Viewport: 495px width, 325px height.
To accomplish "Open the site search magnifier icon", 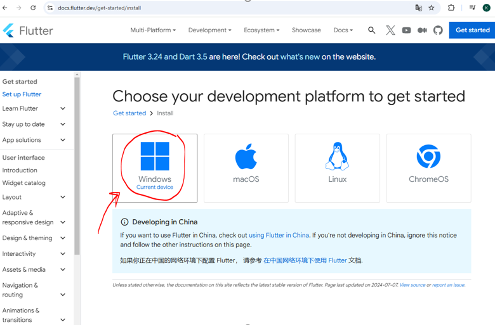I will [372, 30].
